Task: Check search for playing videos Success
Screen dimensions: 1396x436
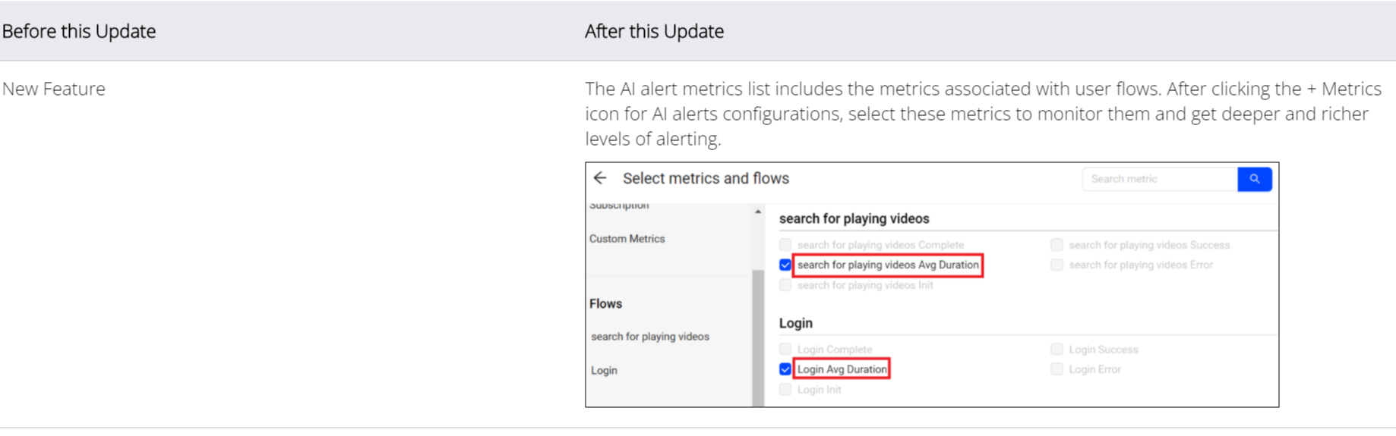Action: point(1056,245)
